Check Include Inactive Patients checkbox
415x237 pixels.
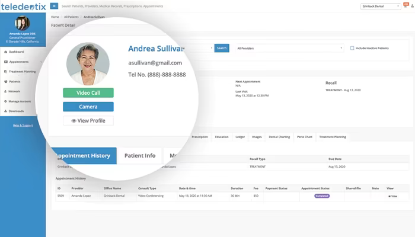(352, 48)
